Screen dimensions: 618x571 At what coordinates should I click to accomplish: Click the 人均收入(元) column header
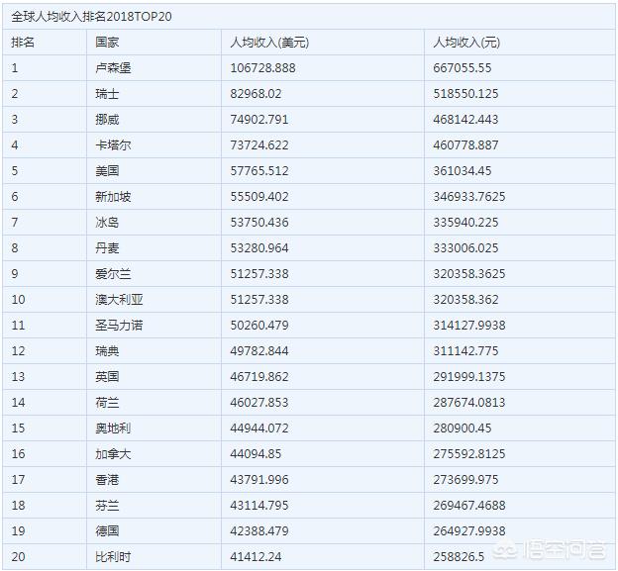466,43
